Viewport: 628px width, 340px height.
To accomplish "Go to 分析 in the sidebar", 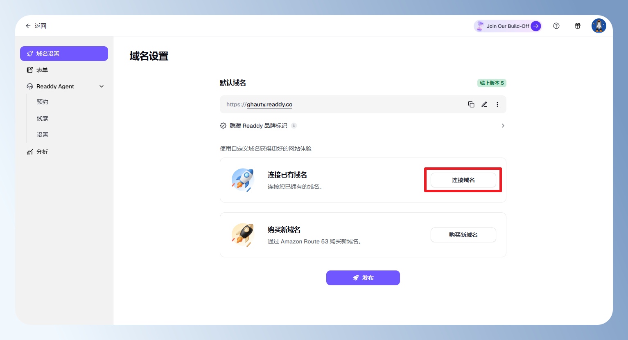I will 42,152.
